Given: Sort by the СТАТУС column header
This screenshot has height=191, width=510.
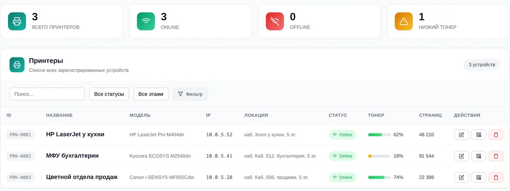Looking at the screenshot, I should (x=338, y=116).
